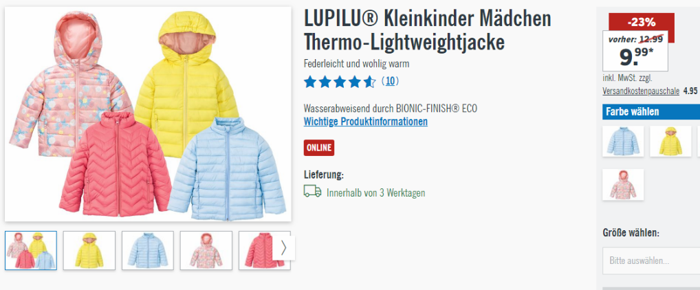Choose the yellow jacket color swatch
Image resolution: width=700 pixels, height=290 pixels.
click(670, 142)
